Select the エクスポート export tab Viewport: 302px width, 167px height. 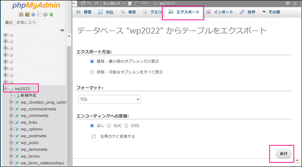click(x=184, y=12)
